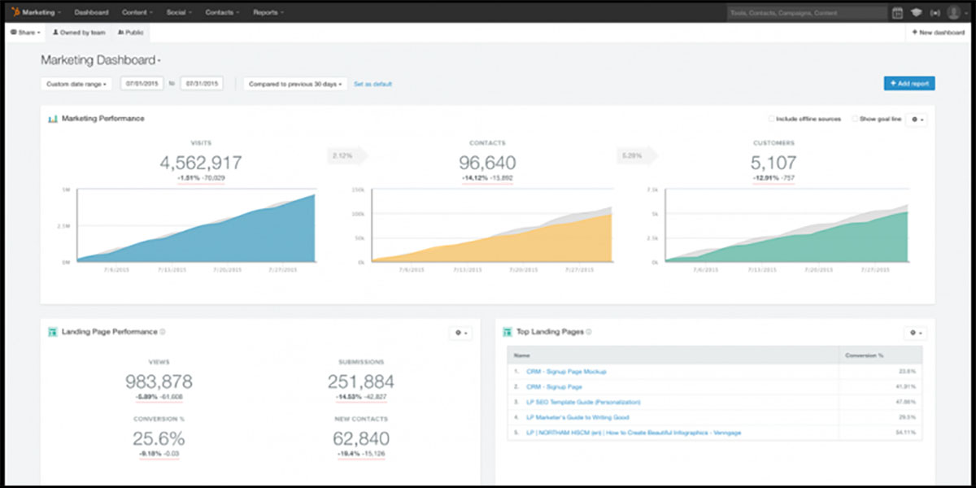This screenshot has width=976, height=488.
Task: Click info icon beside Landing Page Performance
Action: pos(163,332)
